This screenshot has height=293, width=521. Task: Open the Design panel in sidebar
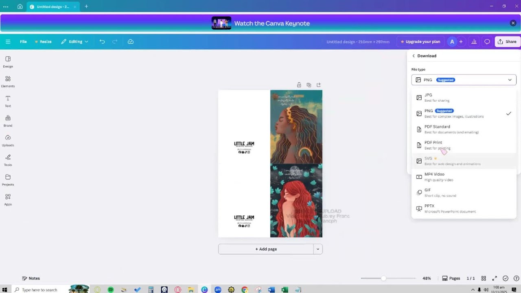8,62
